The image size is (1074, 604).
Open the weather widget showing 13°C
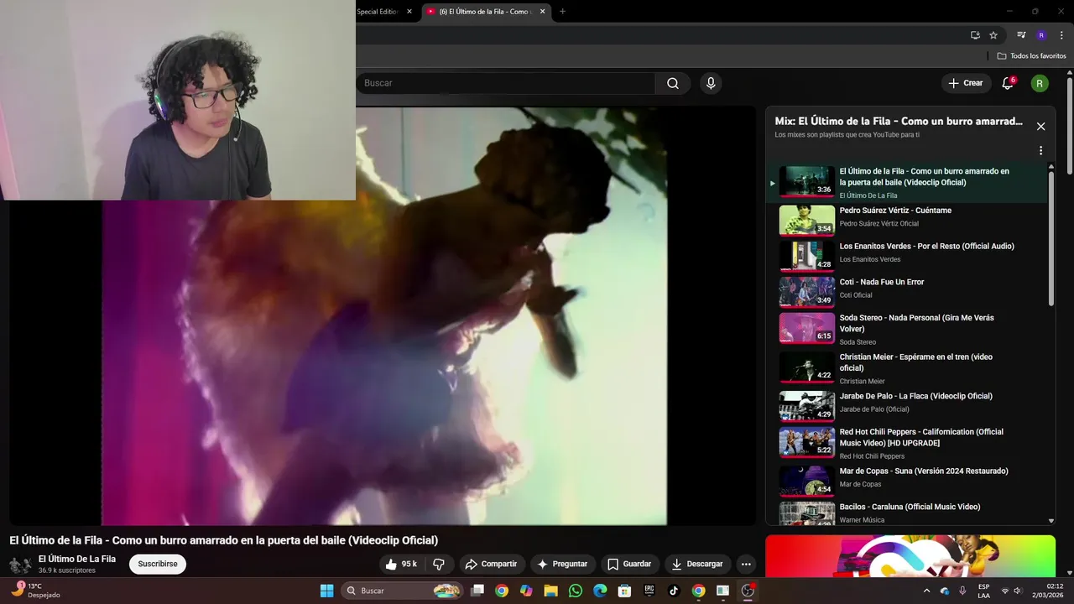point(36,591)
